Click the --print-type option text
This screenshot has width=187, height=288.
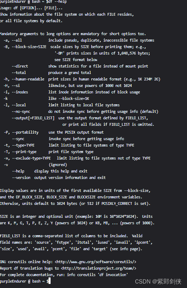(x=24, y=152)
